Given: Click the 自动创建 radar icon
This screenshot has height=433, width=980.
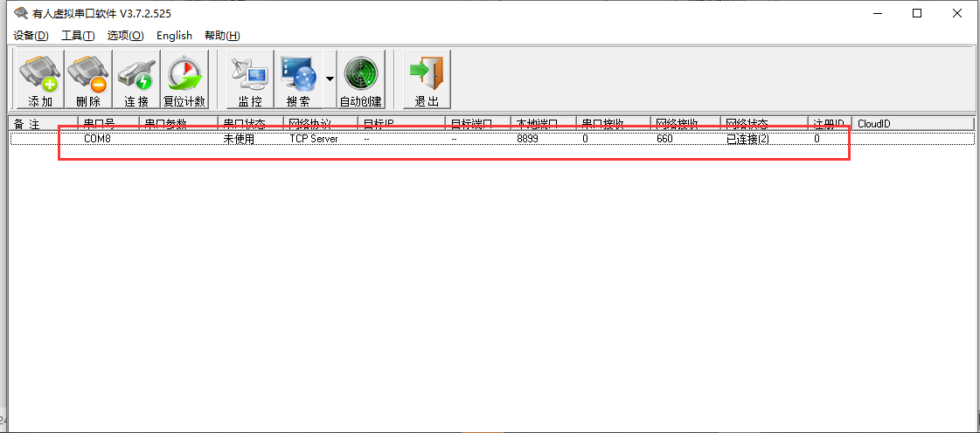Looking at the screenshot, I should click(x=361, y=79).
